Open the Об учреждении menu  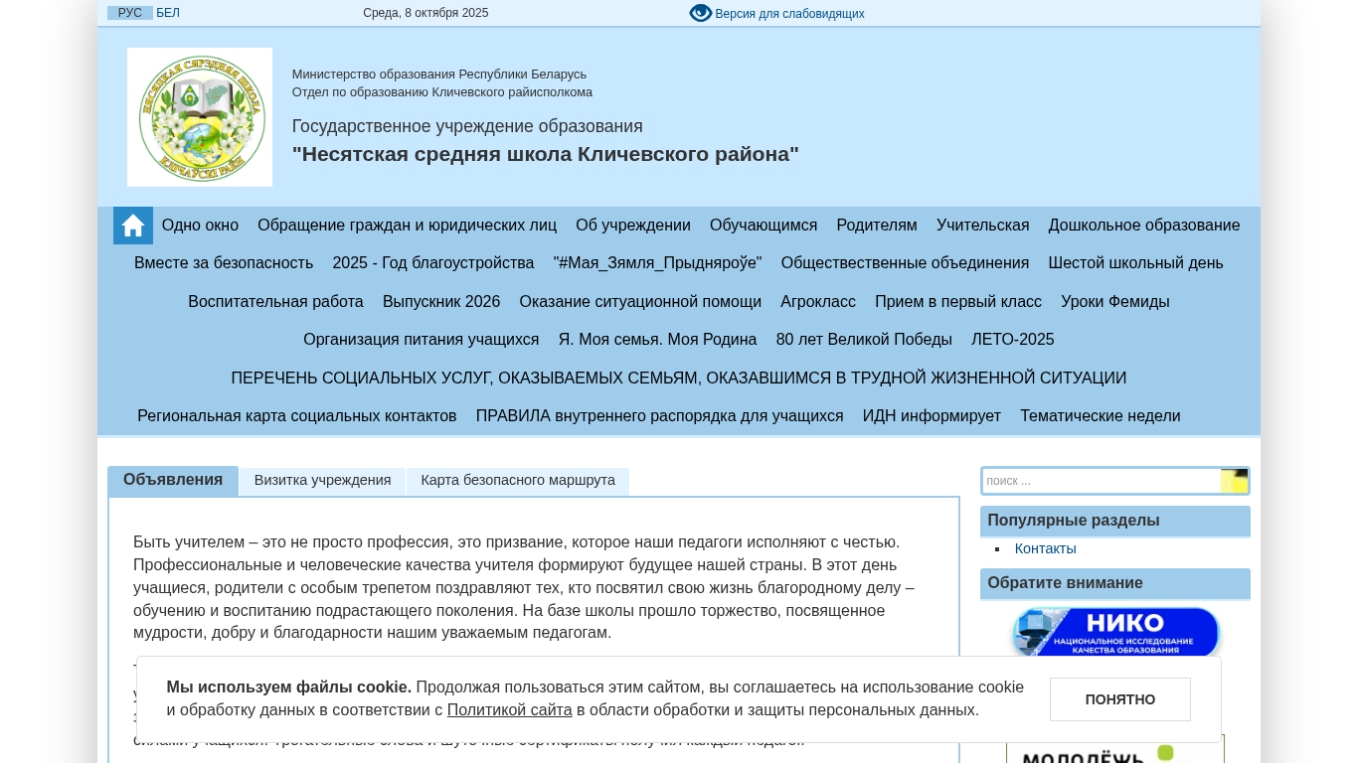(x=633, y=226)
